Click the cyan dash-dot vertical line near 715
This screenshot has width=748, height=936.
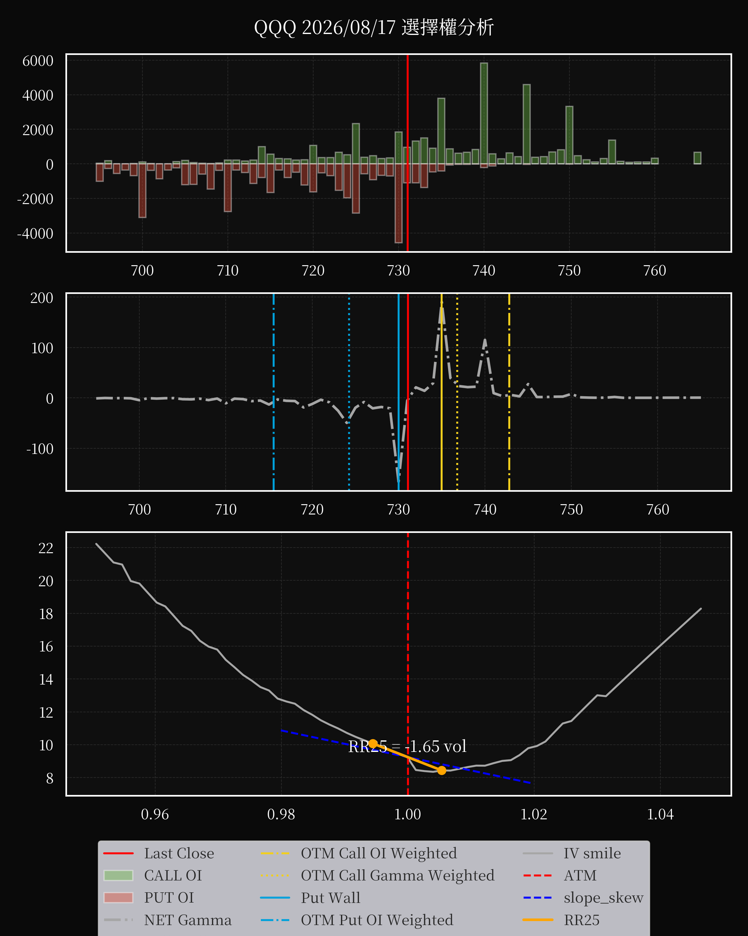274,392
